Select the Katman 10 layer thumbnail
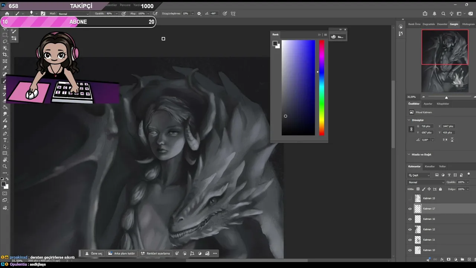476x268 pixels. (x=418, y=250)
